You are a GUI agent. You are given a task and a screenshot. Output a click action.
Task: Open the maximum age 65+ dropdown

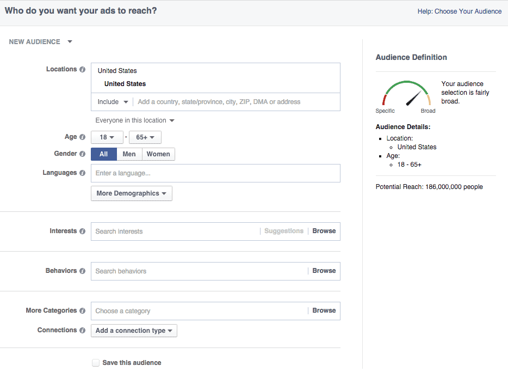[145, 137]
